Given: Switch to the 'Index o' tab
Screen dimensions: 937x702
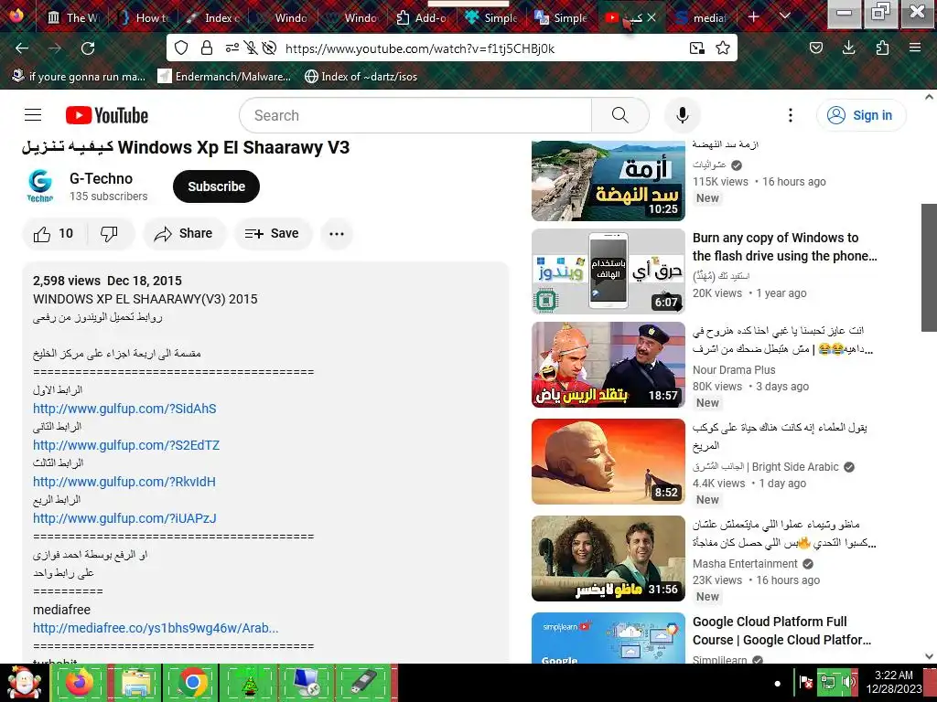Looking at the screenshot, I should 213,18.
